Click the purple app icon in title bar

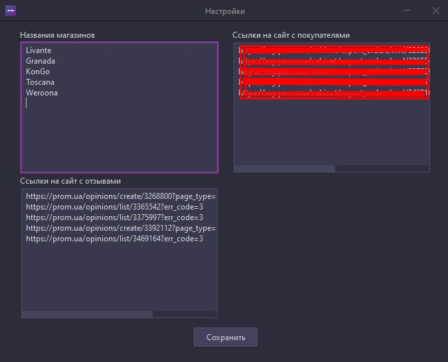click(11, 11)
